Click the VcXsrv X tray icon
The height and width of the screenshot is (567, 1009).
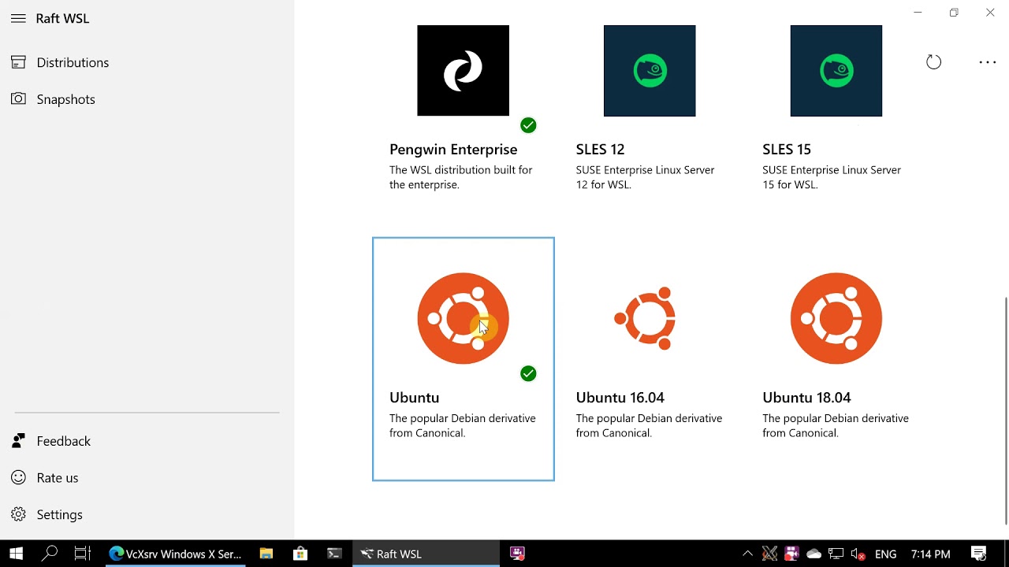[x=770, y=554]
